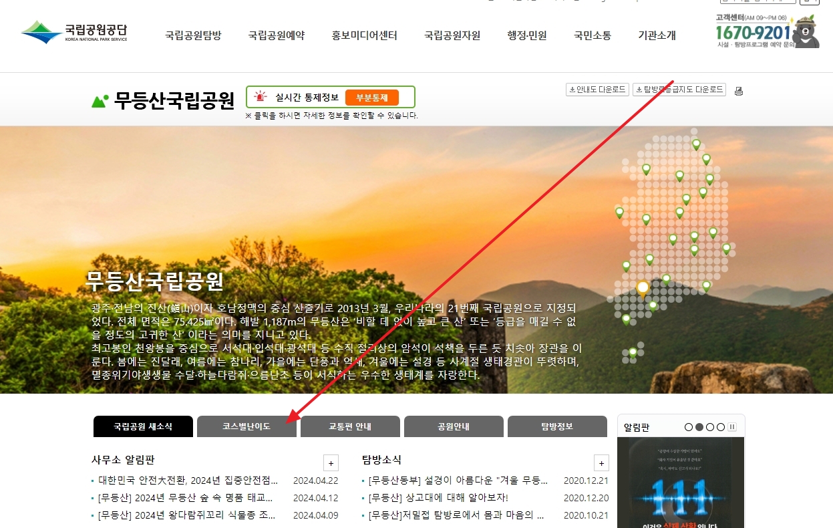Click the date 2020.10.21

(587, 515)
